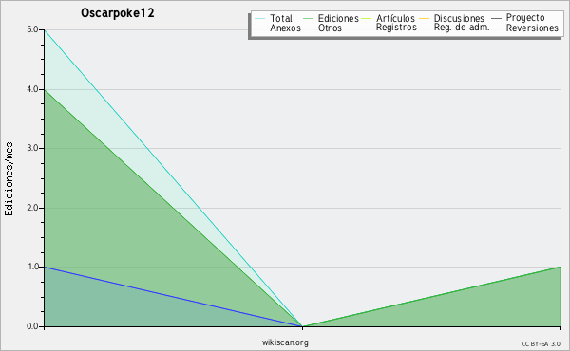Click the Ediciones/mes axis label

pyautogui.click(x=9, y=179)
